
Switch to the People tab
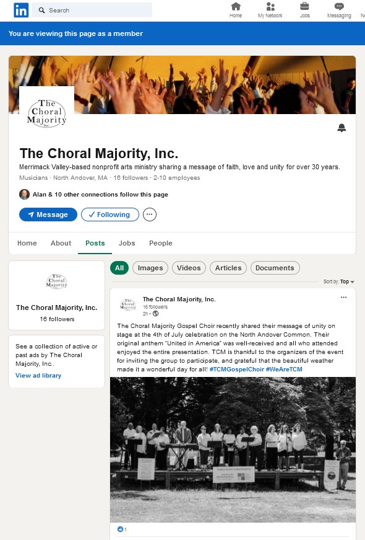[160, 243]
